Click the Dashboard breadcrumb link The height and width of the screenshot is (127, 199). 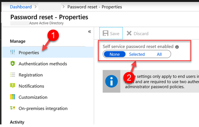(21, 7)
